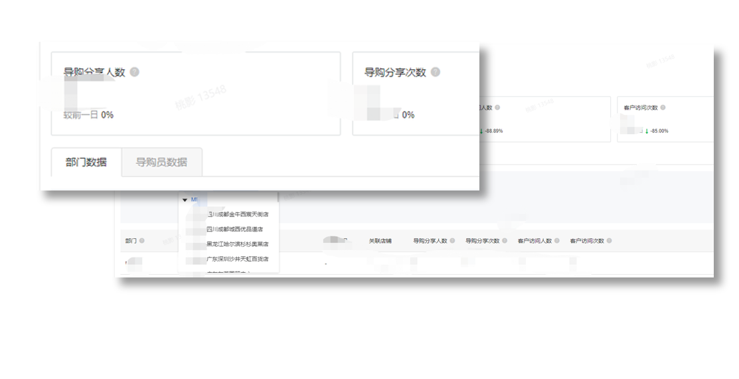The height and width of the screenshot is (379, 739).
Task: Click the 较前一日 0% text in 导购分享人数 card
Action: pyautogui.click(x=88, y=115)
